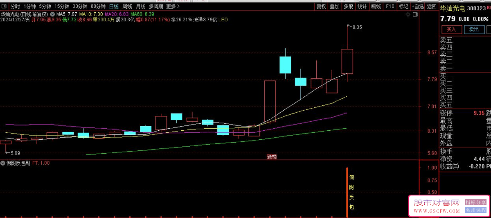This screenshot has width=491, height=218.
Task: Open the 多周期 multi-period view
Action: click(x=156, y=6)
